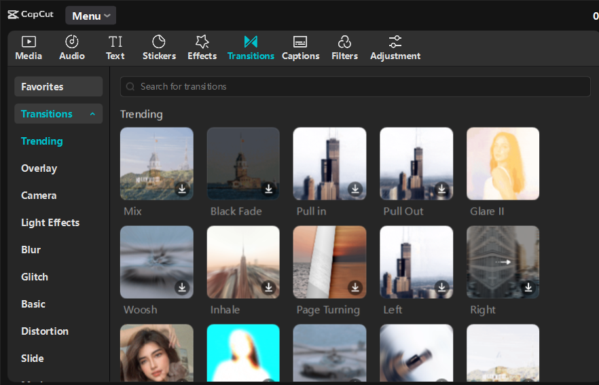Select the Glare II transition thumbnail
This screenshot has width=599, height=385.
pos(503,164)
